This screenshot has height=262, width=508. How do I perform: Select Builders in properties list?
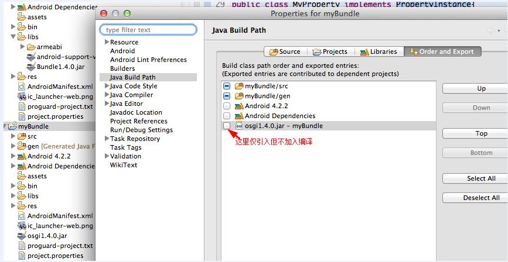[122, 68]
